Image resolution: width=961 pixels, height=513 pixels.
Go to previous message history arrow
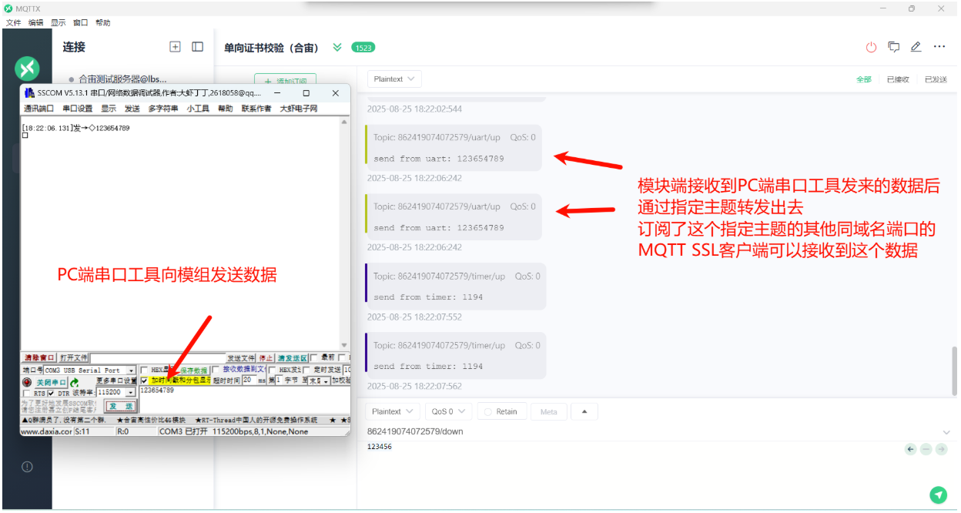click(911, 449)
